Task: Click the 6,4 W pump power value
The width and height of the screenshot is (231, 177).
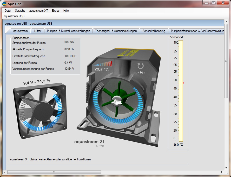Action: 68,63
